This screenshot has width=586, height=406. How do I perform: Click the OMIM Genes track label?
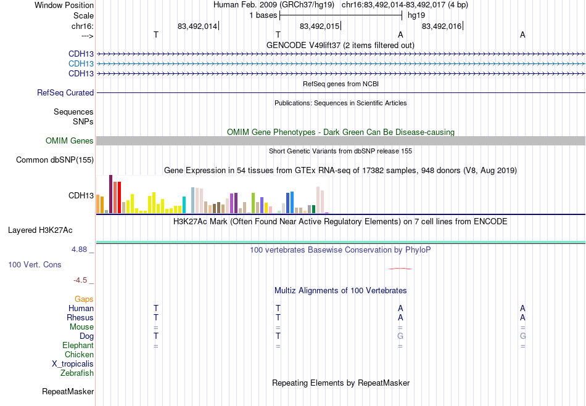[69, 140]
